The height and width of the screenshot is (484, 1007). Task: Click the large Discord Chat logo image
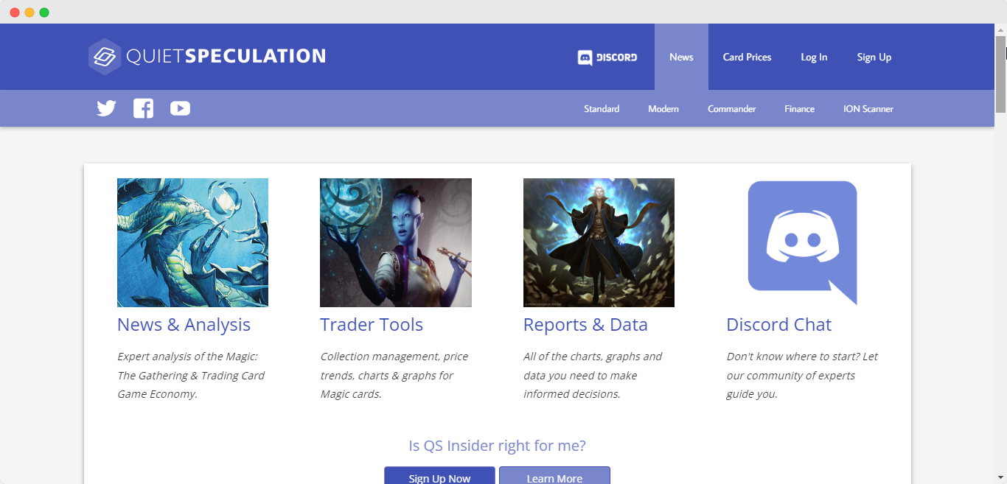(803, 242)
